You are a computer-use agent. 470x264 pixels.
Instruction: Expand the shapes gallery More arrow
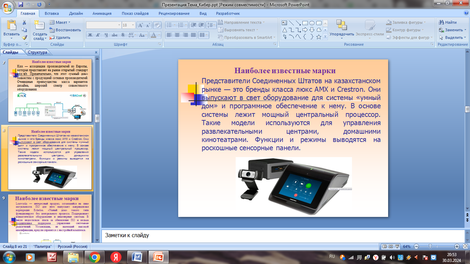click(325, 37)
